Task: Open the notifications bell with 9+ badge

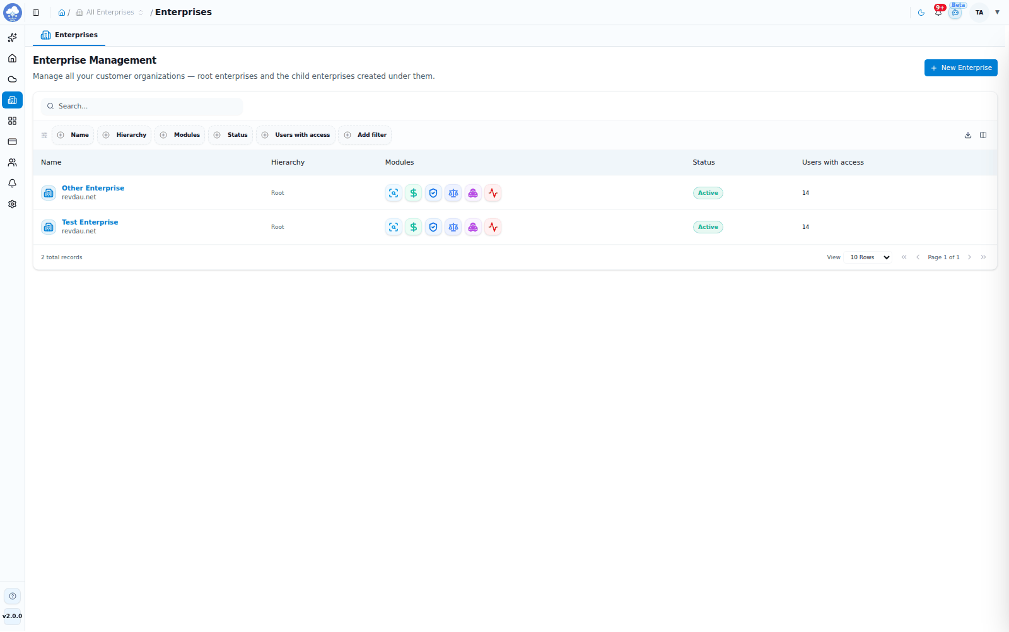Action: (938, 12)
